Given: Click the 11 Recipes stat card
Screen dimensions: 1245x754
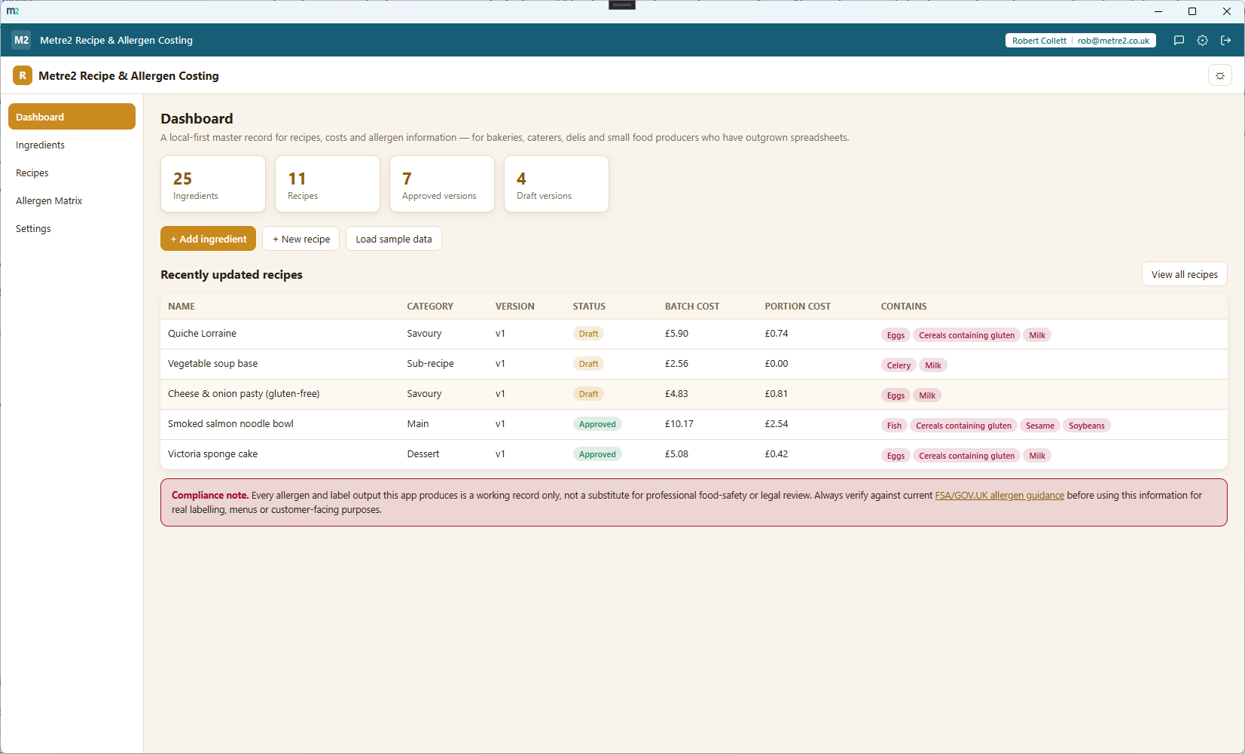Looking at the screenshot, I should pos(328,184).
